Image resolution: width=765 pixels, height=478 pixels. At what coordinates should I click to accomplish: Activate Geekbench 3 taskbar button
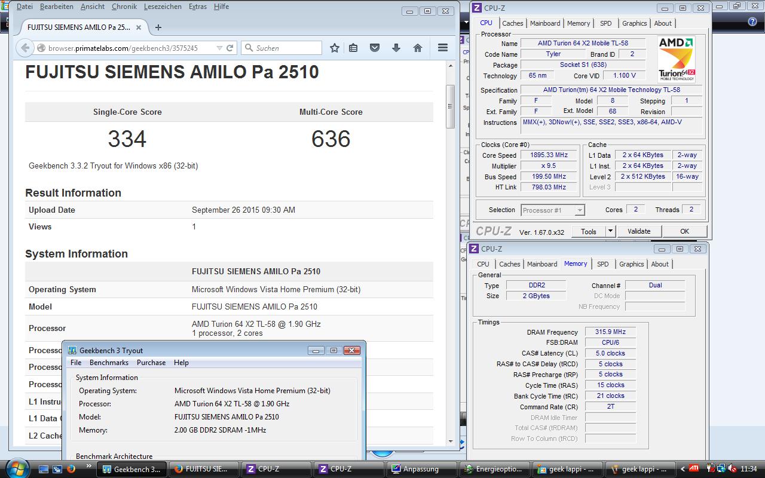coord(131,469)
